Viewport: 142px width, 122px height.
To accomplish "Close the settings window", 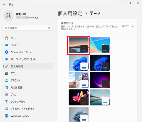I will (138, 3).
